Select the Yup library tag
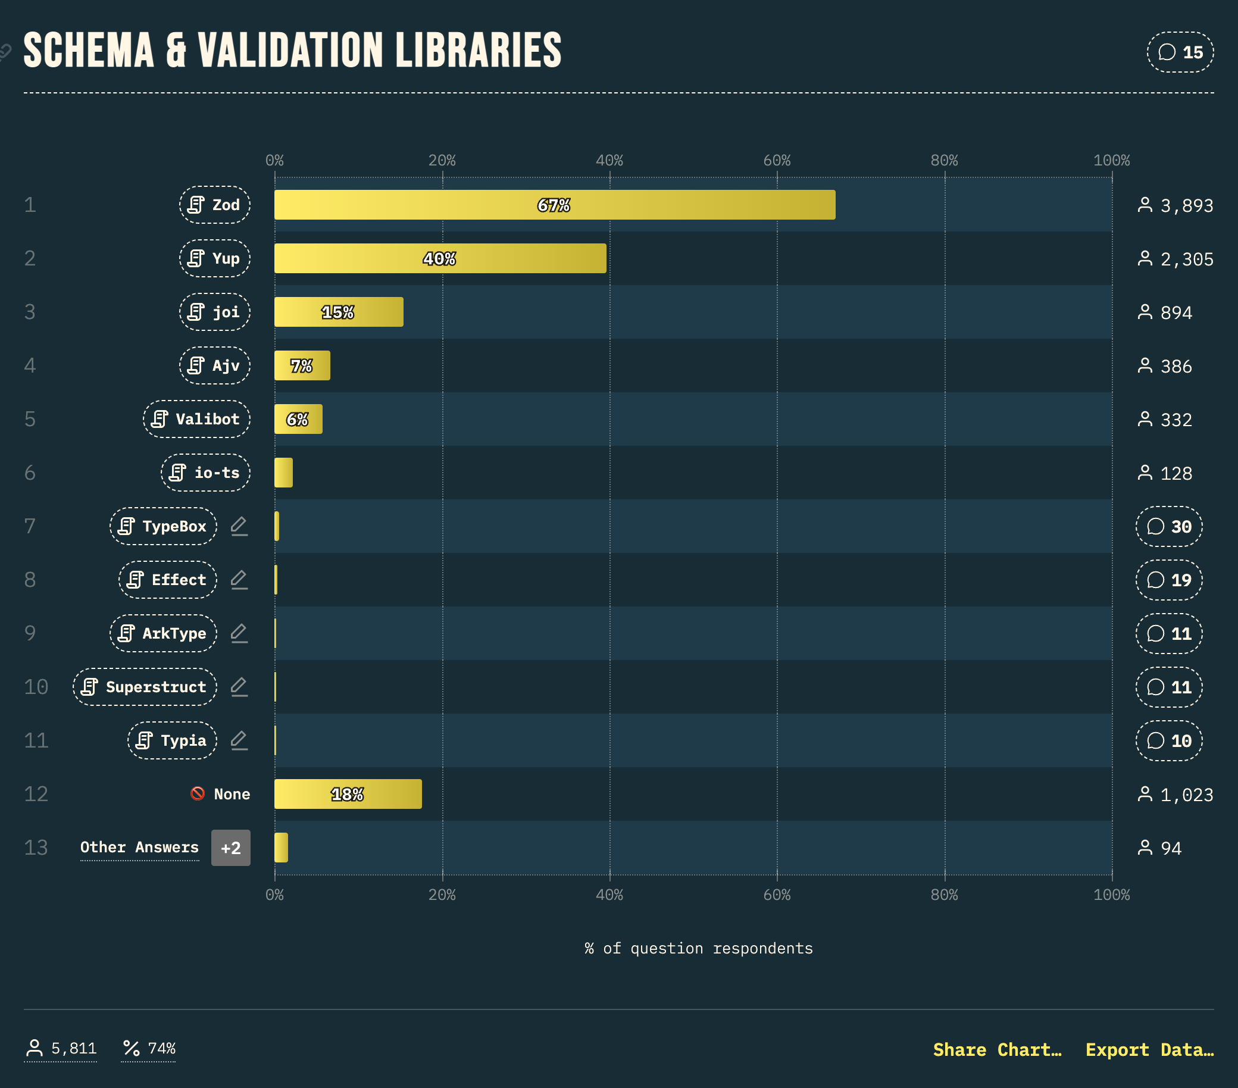 tap(214, 258)
